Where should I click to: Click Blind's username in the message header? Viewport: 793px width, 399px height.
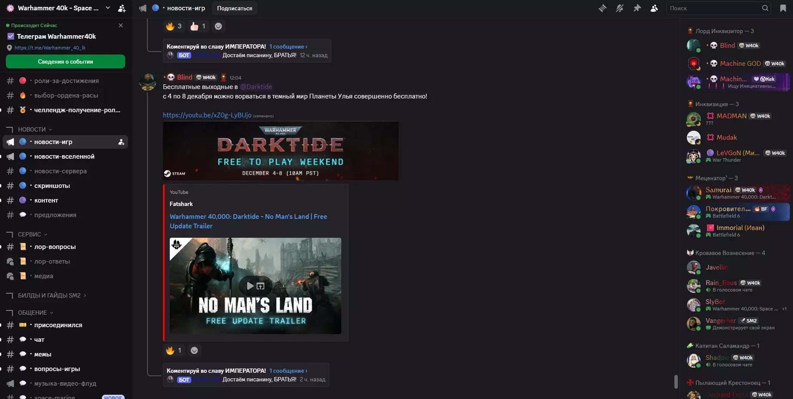(184, 77)
